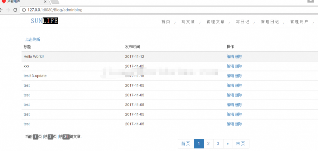This screenshot has width=318, height=151.
Task: Open 管理文章 from the navigation menu
Action: (x=215, y=22)
